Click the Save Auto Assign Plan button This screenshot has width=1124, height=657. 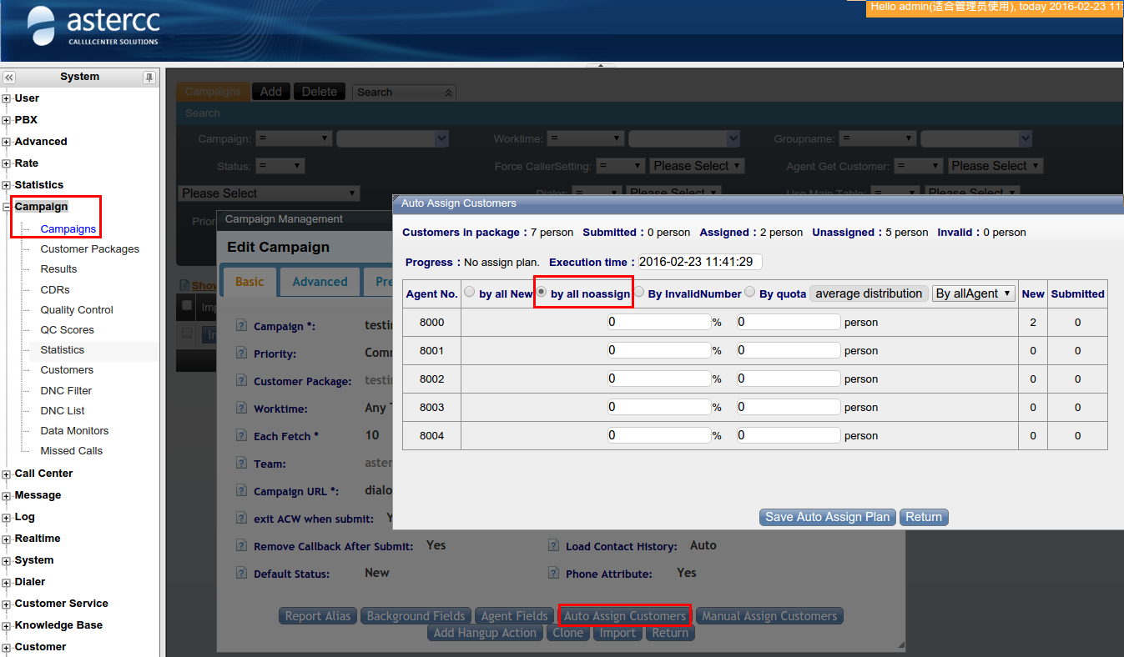click(827, 517)
